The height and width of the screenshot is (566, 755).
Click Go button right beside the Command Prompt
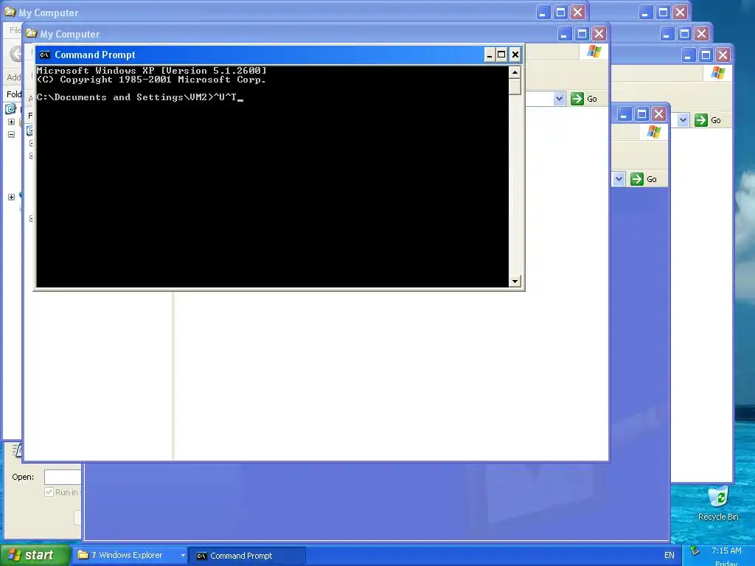tap(584, 99)
